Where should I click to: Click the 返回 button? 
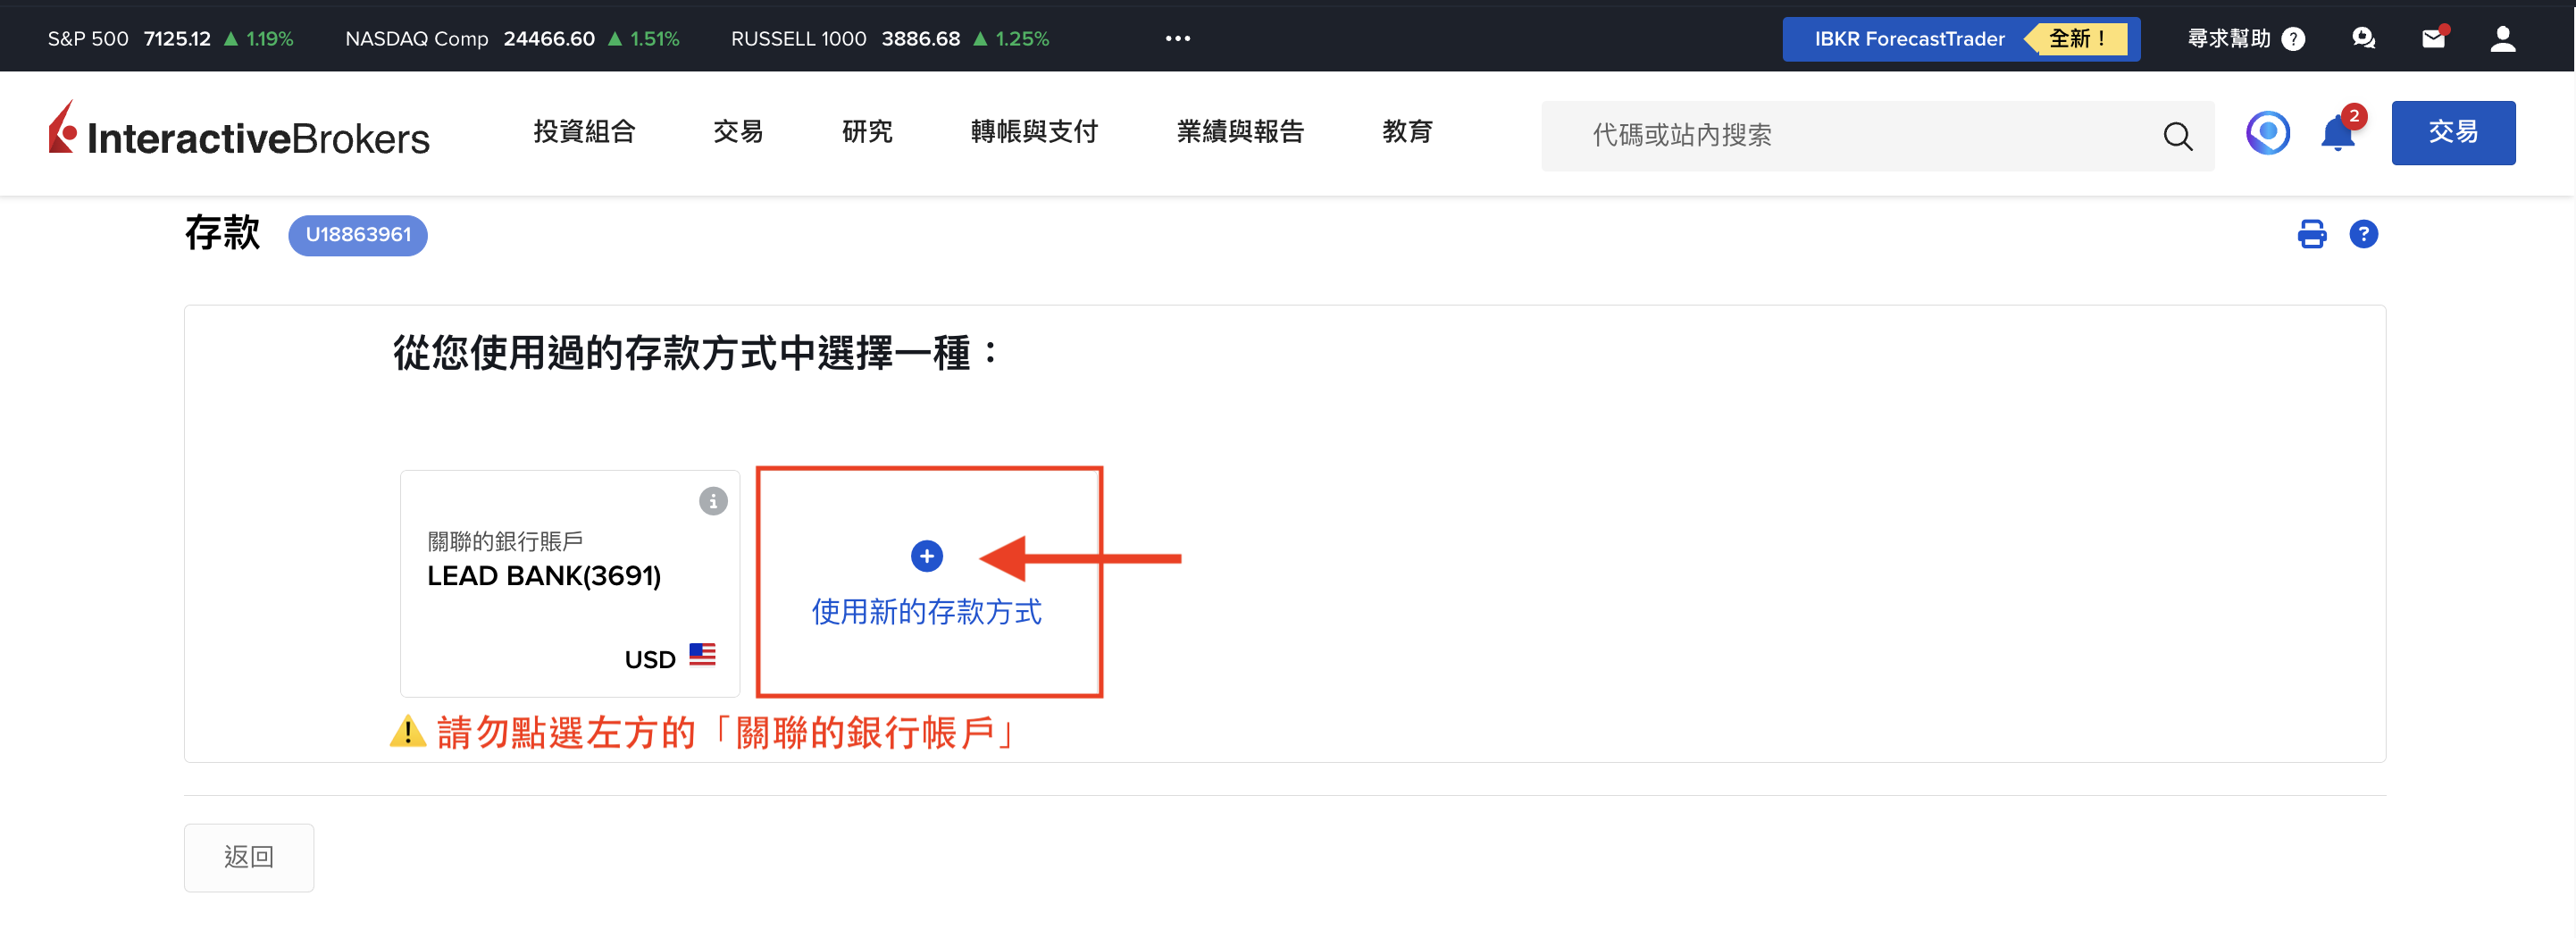point(249,857)
